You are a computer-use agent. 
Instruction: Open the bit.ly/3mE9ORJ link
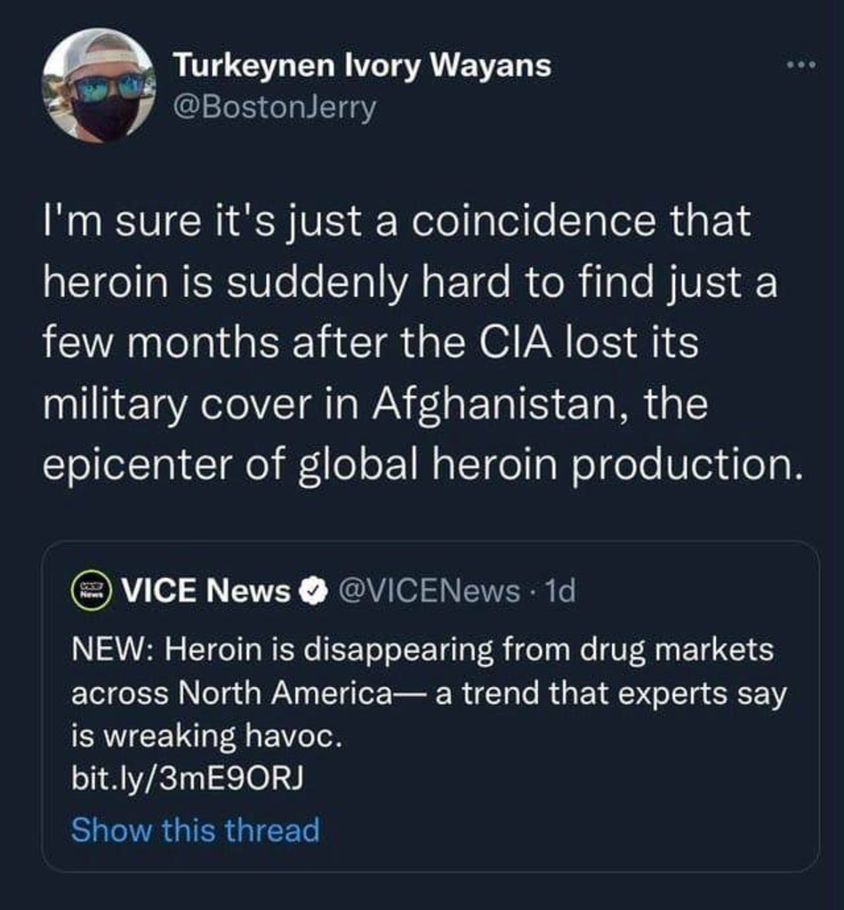[187, 779]
